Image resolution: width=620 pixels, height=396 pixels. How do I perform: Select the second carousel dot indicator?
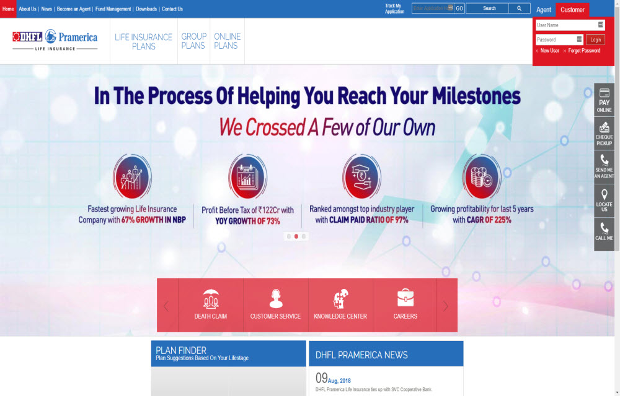click(296, 236)
